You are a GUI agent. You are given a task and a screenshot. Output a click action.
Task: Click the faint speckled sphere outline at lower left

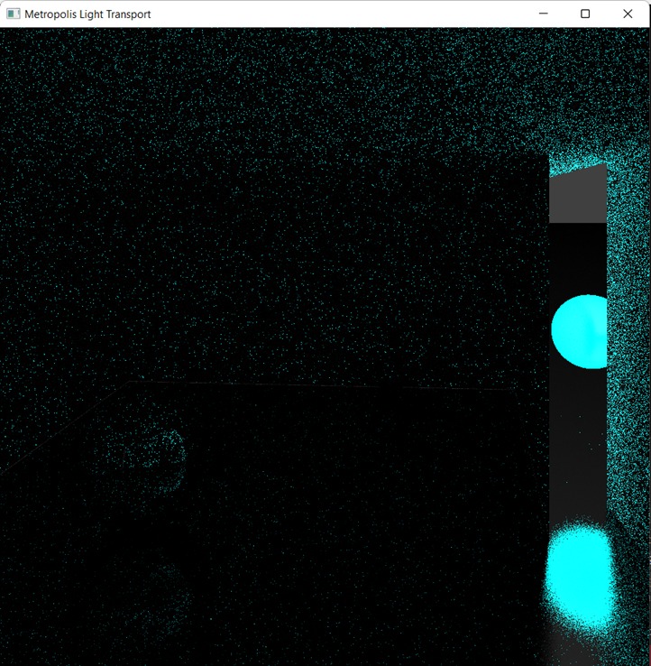coord(167,449)
